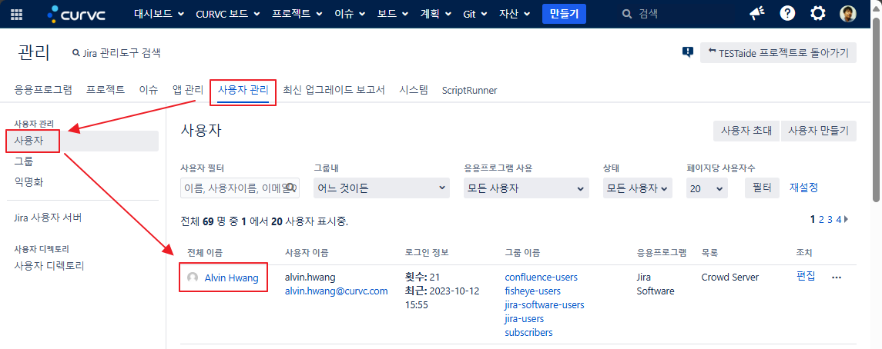
Task: Click the 필터 button
Action: point(762,188)
